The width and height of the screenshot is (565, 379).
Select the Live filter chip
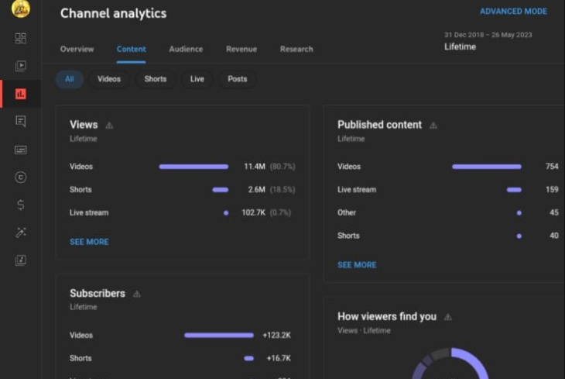click(197, 79)
